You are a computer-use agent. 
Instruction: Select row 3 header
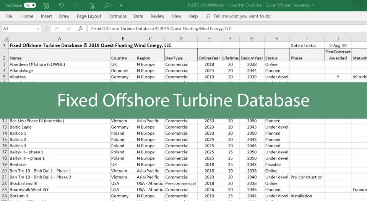[4, 64]
